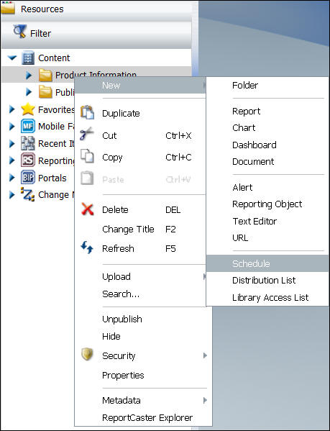Click the red X Delete icon

[x=88, y=209]
